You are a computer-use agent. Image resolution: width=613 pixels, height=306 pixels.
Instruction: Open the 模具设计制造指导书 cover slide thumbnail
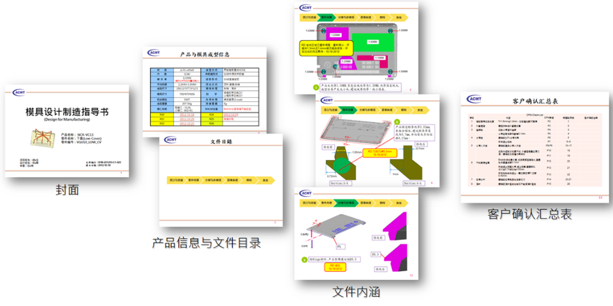pyautogui.click(x=67, y=131)
